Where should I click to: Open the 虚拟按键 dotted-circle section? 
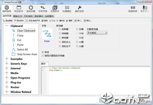coord(31,9)
